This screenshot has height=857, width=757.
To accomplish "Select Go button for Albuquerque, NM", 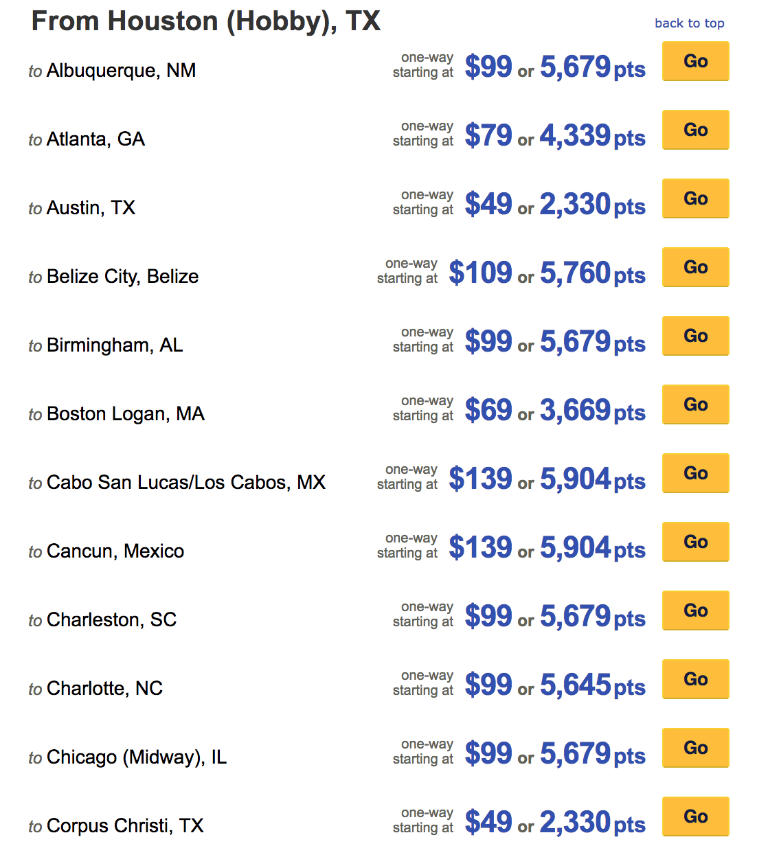I will tap(695, 61).
